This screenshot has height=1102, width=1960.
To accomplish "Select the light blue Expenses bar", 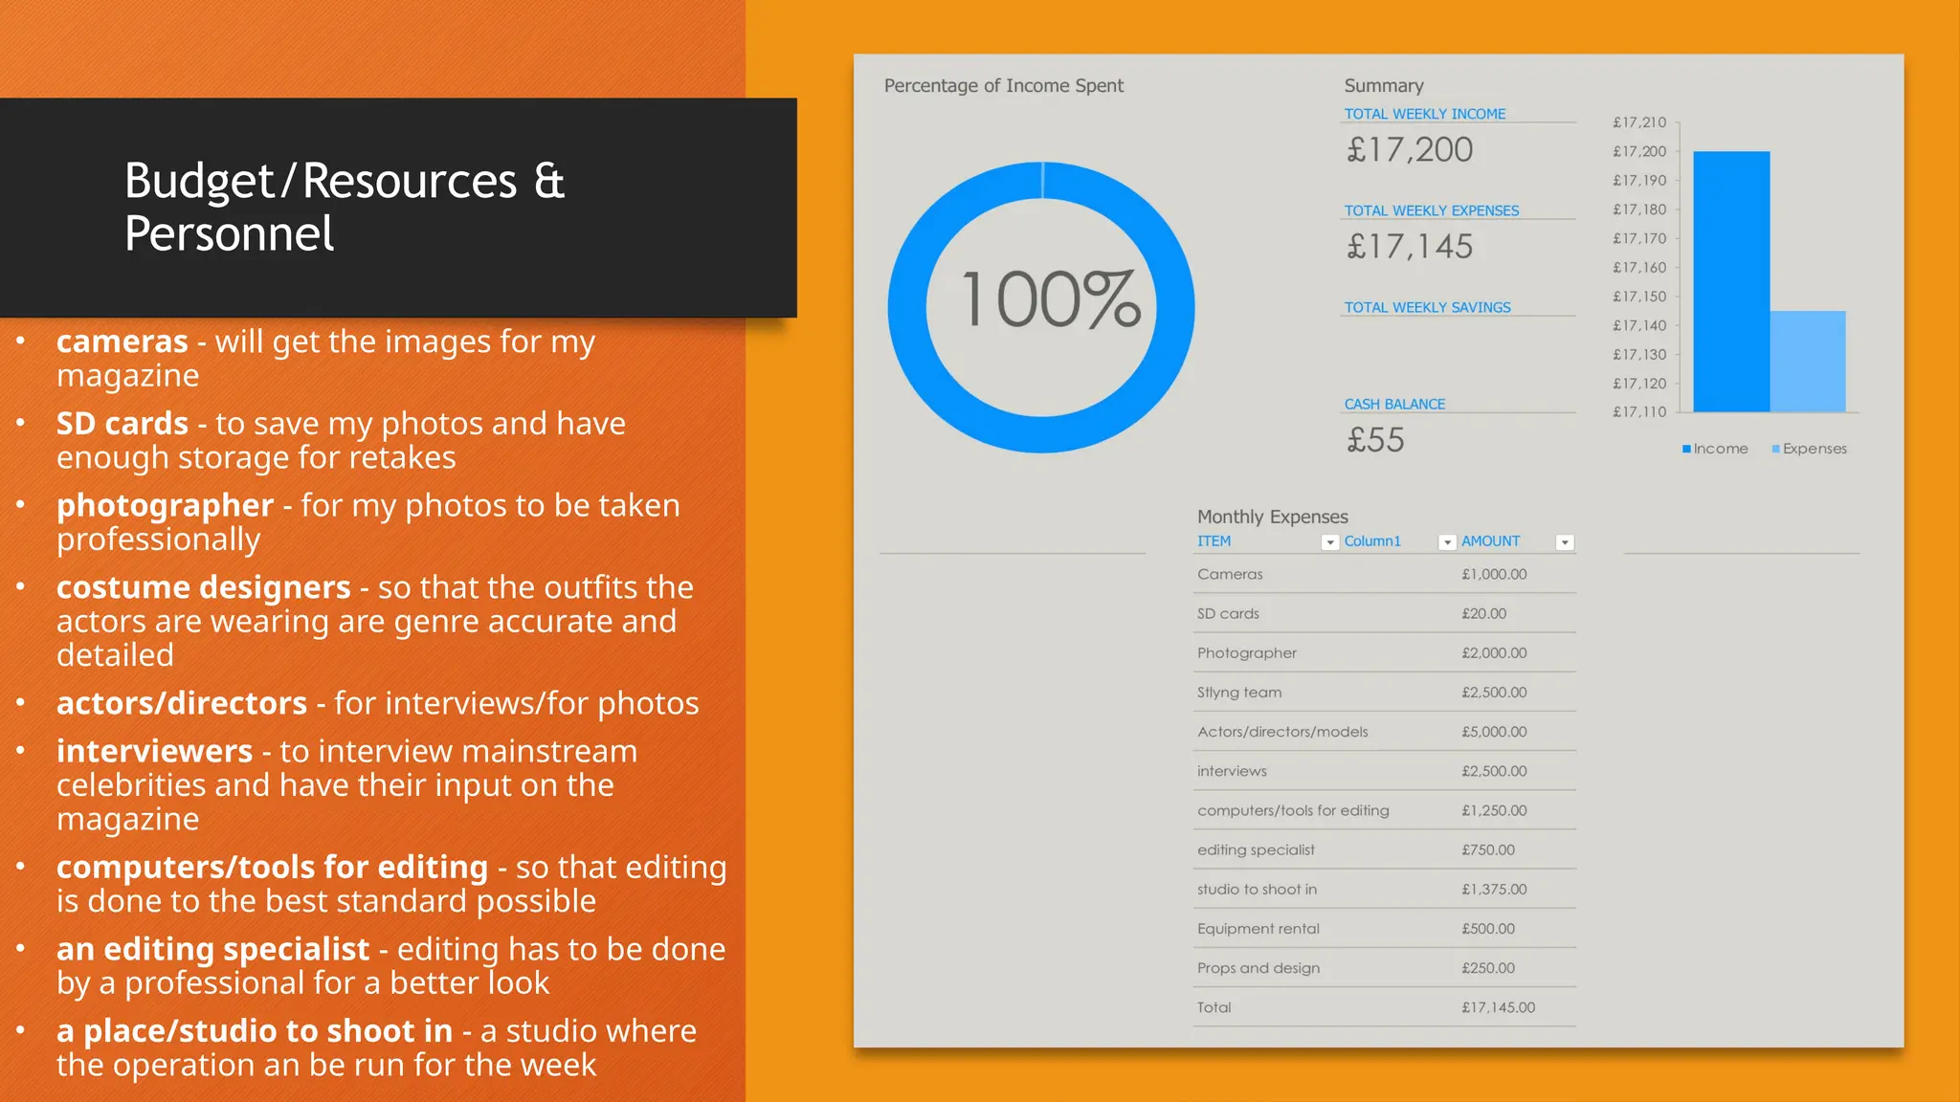I will [1807, 362].
